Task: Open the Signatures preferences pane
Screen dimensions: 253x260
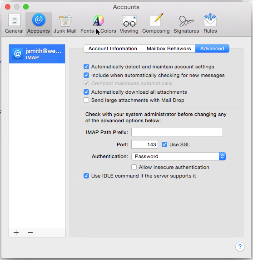Action: point(186,24)
